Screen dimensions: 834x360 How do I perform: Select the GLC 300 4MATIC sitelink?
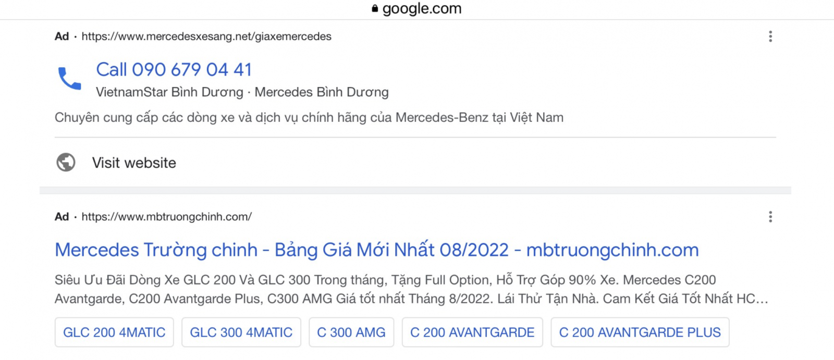[241, 332]
